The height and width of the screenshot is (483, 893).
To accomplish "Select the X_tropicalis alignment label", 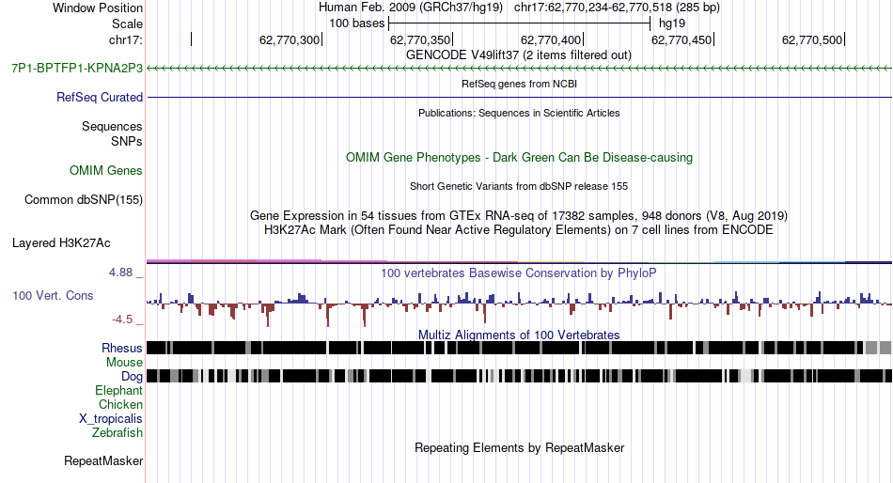I will click(111, 419).
